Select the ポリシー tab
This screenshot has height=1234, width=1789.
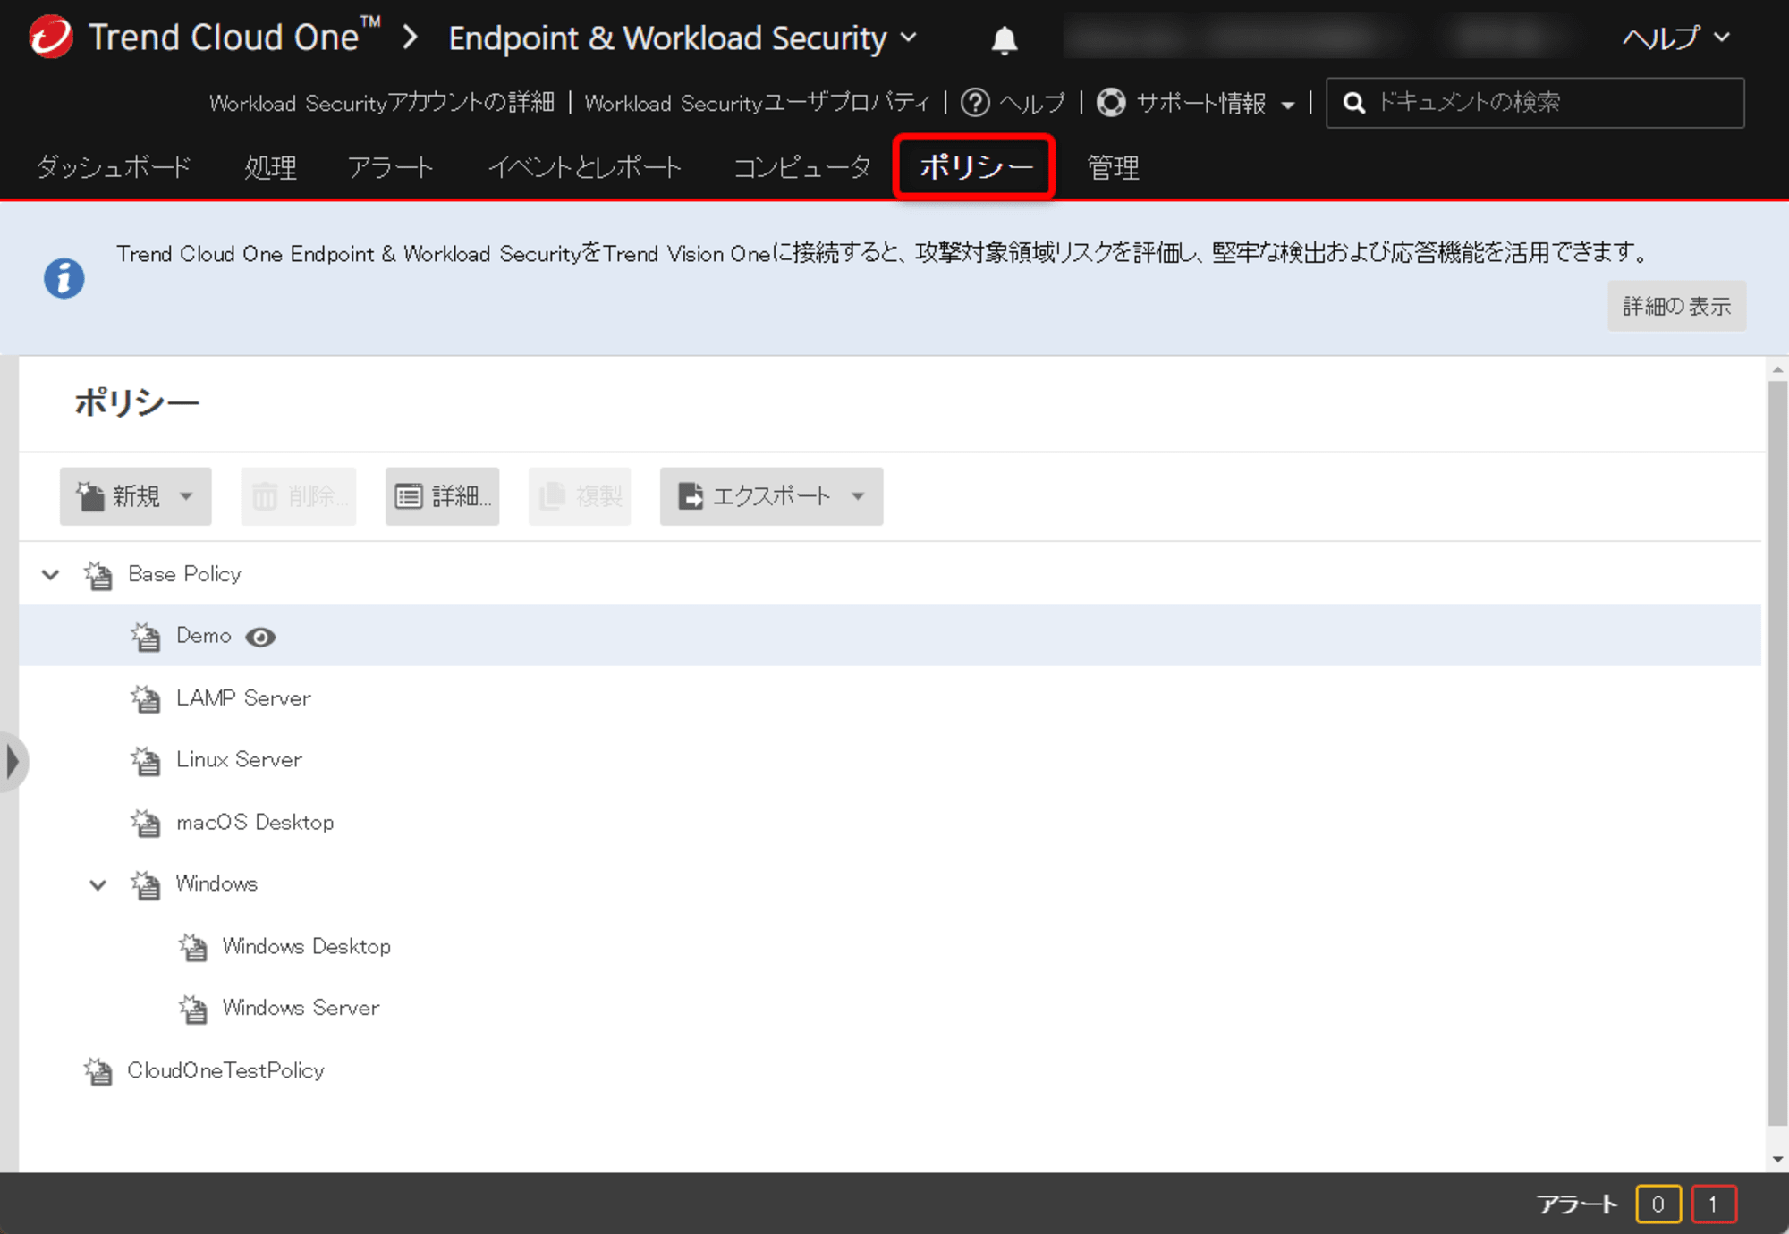tap(975, 167)
